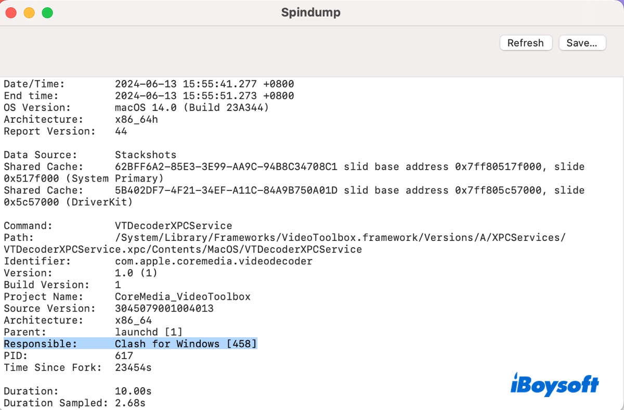Screen dimensions: 624x410
Task: Click the Time Since Fork value
Action: click(x=133, y=367)
